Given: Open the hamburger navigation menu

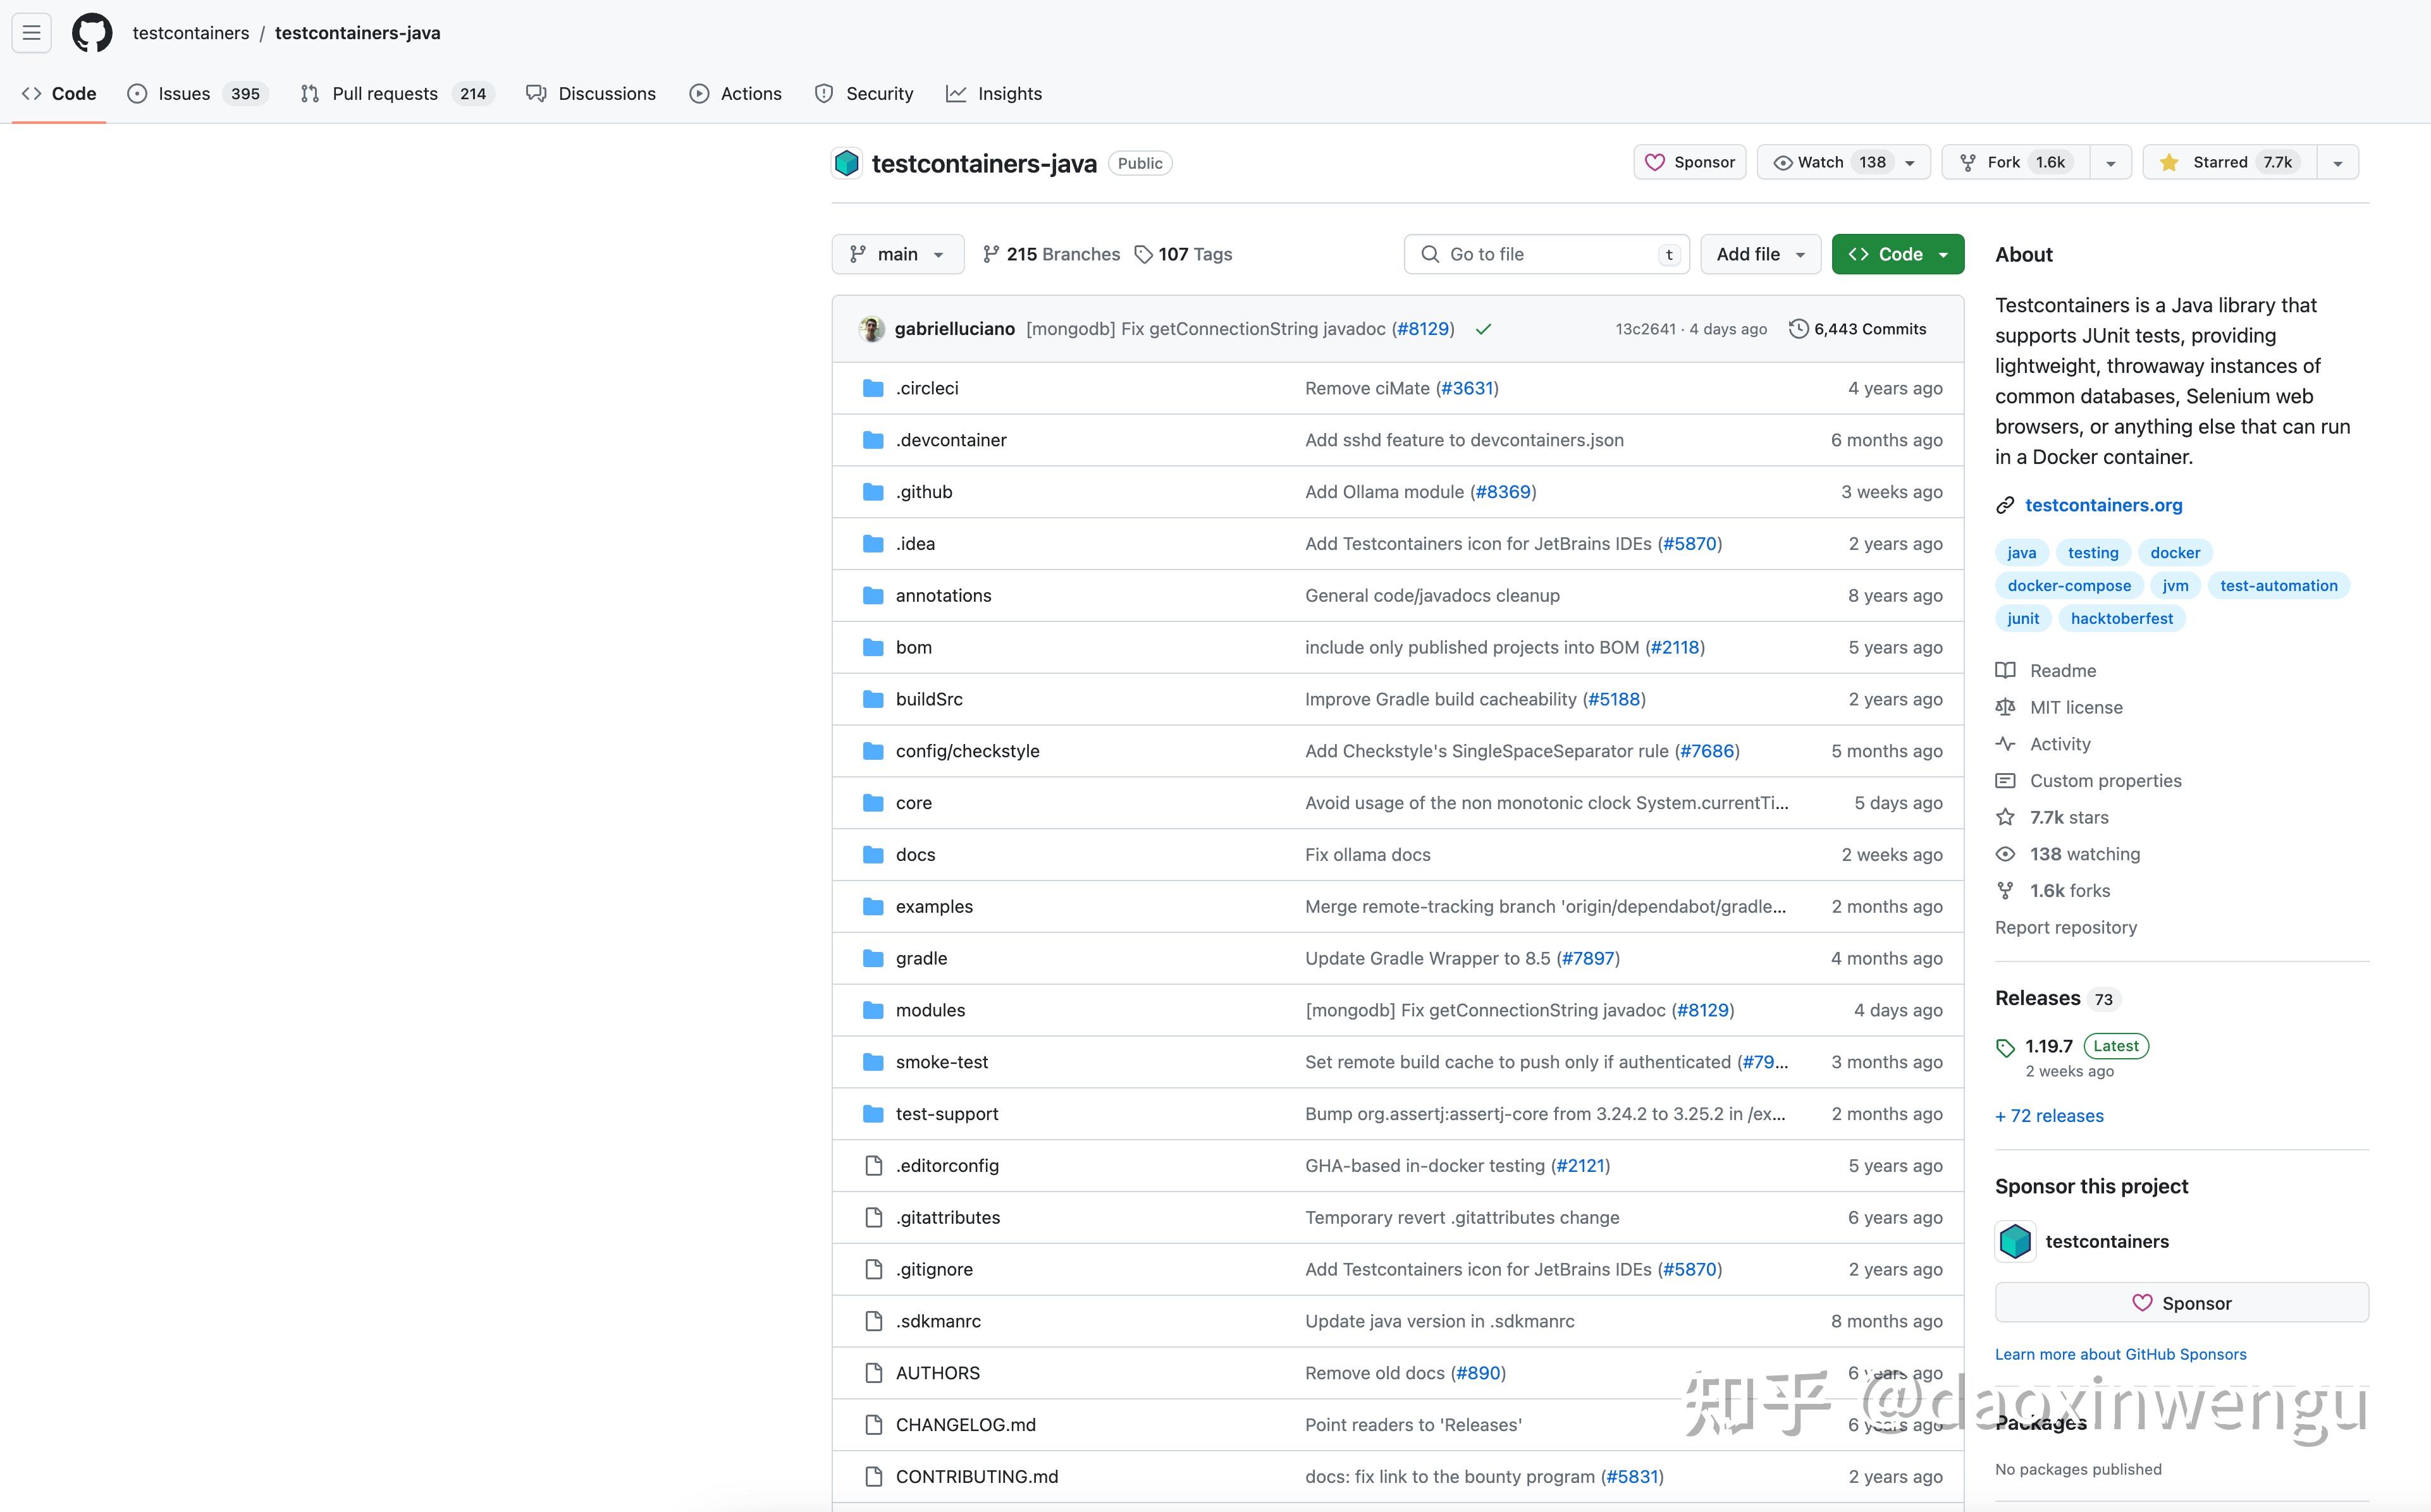Looking at the screenshot, I should click(x=31, y=33).
